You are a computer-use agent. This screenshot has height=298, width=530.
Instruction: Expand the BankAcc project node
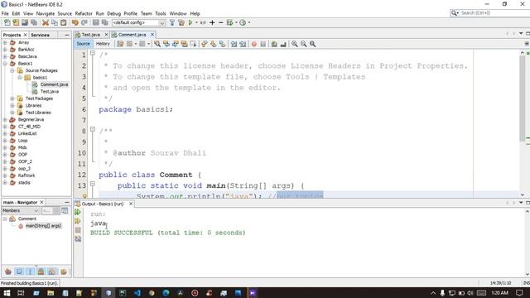(5, 50)
